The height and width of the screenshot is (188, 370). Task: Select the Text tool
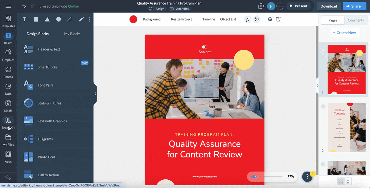25,19
